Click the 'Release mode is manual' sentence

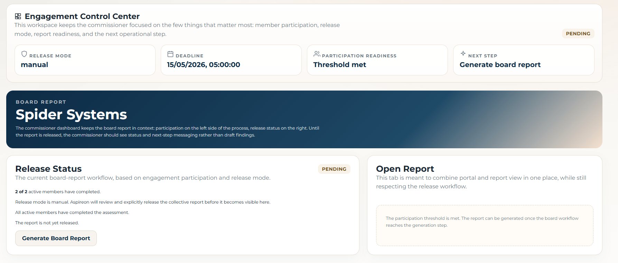(143, 202)
